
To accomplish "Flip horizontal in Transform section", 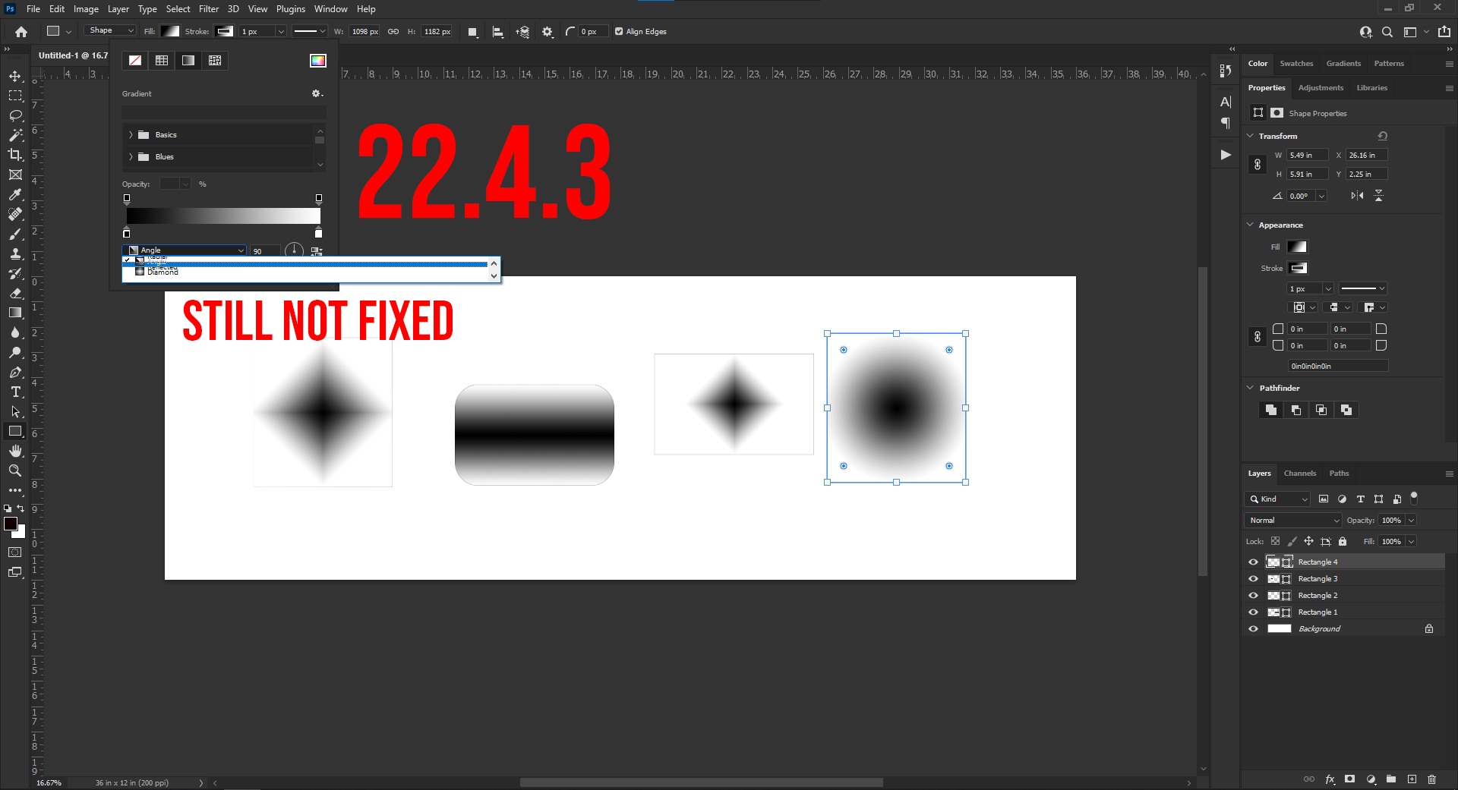I will click(1357, 196).
